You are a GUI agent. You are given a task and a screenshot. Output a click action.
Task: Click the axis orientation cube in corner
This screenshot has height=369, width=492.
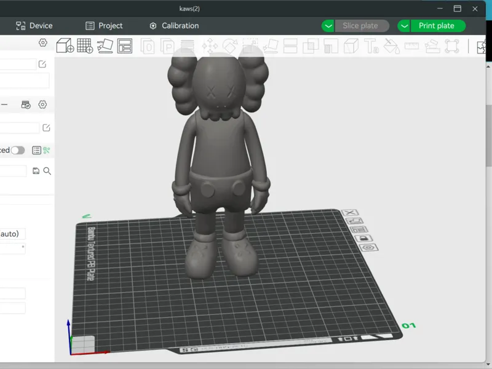click(83, 344)
